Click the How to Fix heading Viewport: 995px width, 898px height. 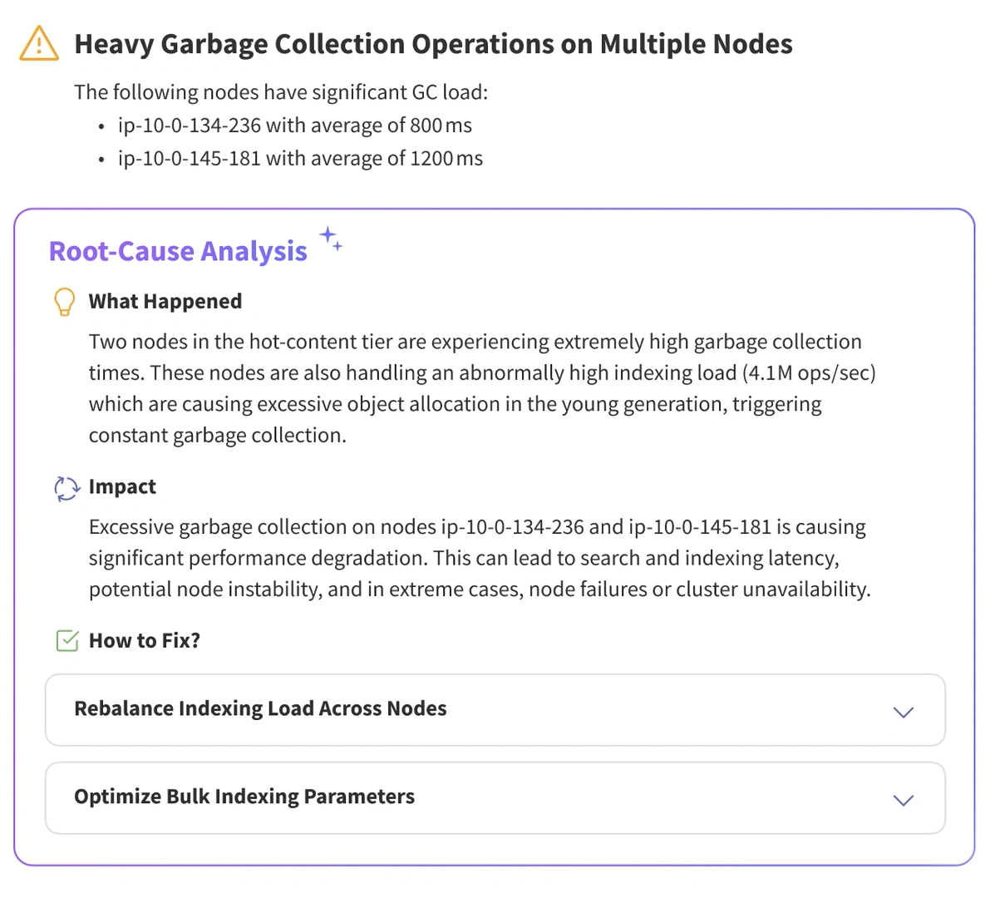(144, 640)
